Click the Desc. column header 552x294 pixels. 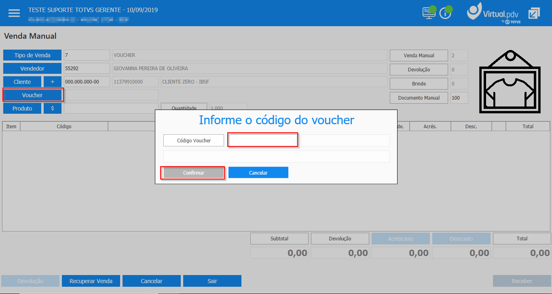(x=471, y=126)
